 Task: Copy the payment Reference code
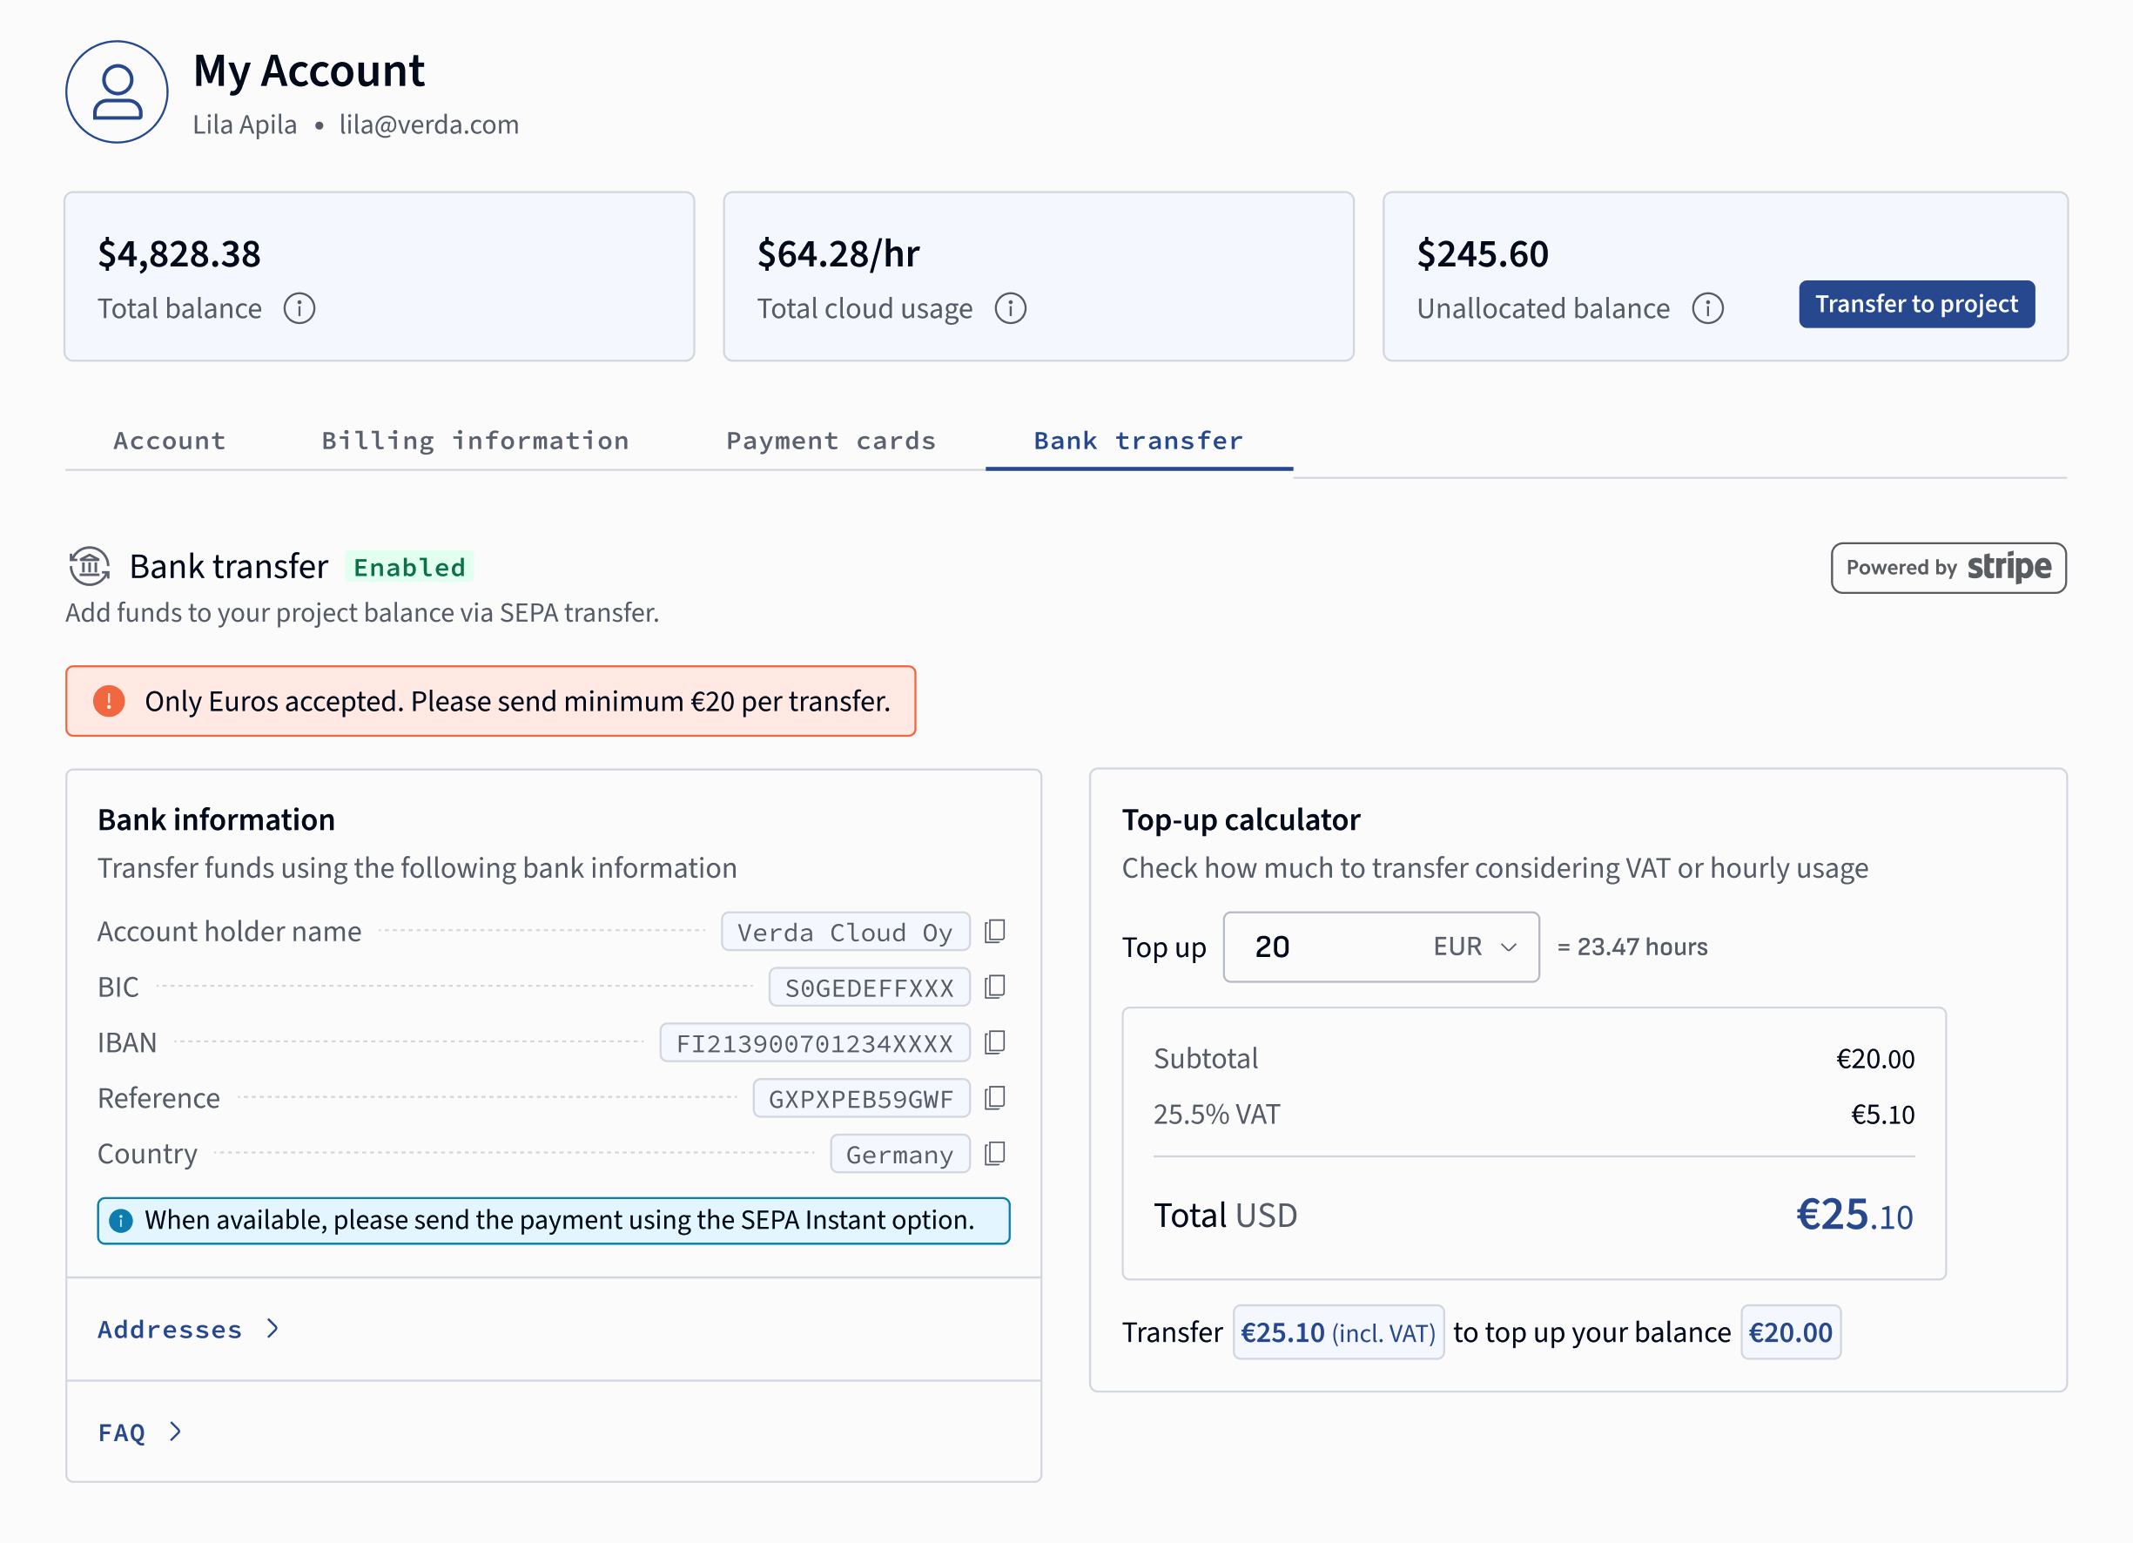tap(994, 1098)
